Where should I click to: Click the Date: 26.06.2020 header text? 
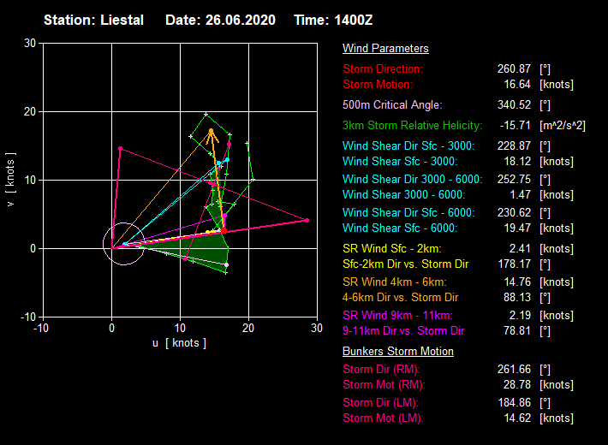[x=220, y=20]
